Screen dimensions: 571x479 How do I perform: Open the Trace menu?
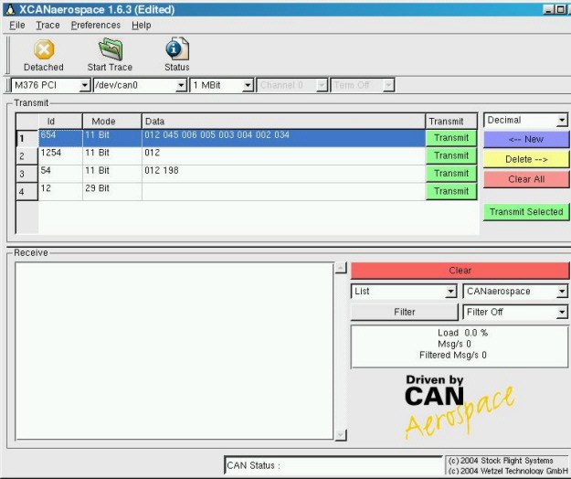[48, 26]
